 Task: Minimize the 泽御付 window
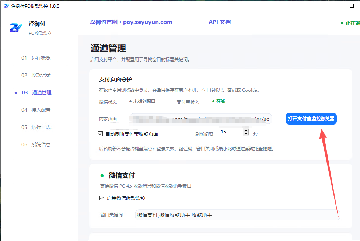[335, 6]
